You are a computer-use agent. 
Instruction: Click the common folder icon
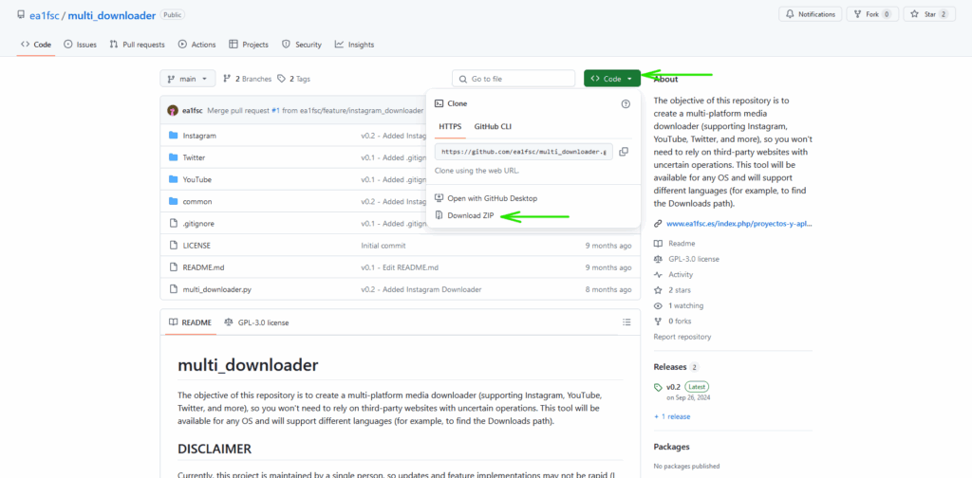tap(174, 201)
